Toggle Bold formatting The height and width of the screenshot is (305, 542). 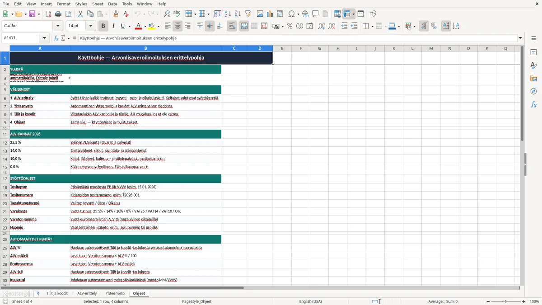pos(103,26)
